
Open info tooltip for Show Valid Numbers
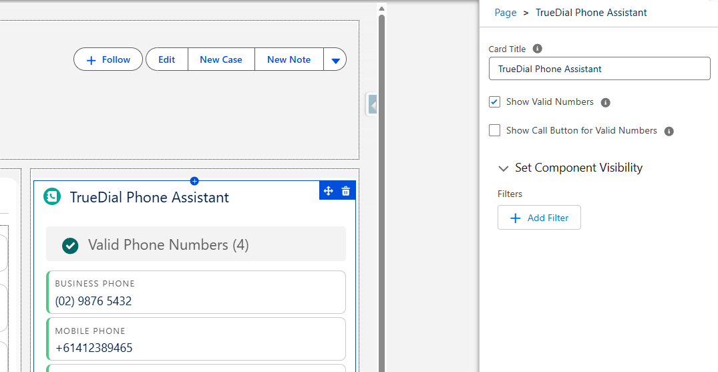pyautogui.click(x=605, y=103)
